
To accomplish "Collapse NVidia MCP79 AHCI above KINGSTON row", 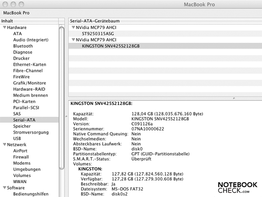I will pyautogui.click(x=73, y=40).
